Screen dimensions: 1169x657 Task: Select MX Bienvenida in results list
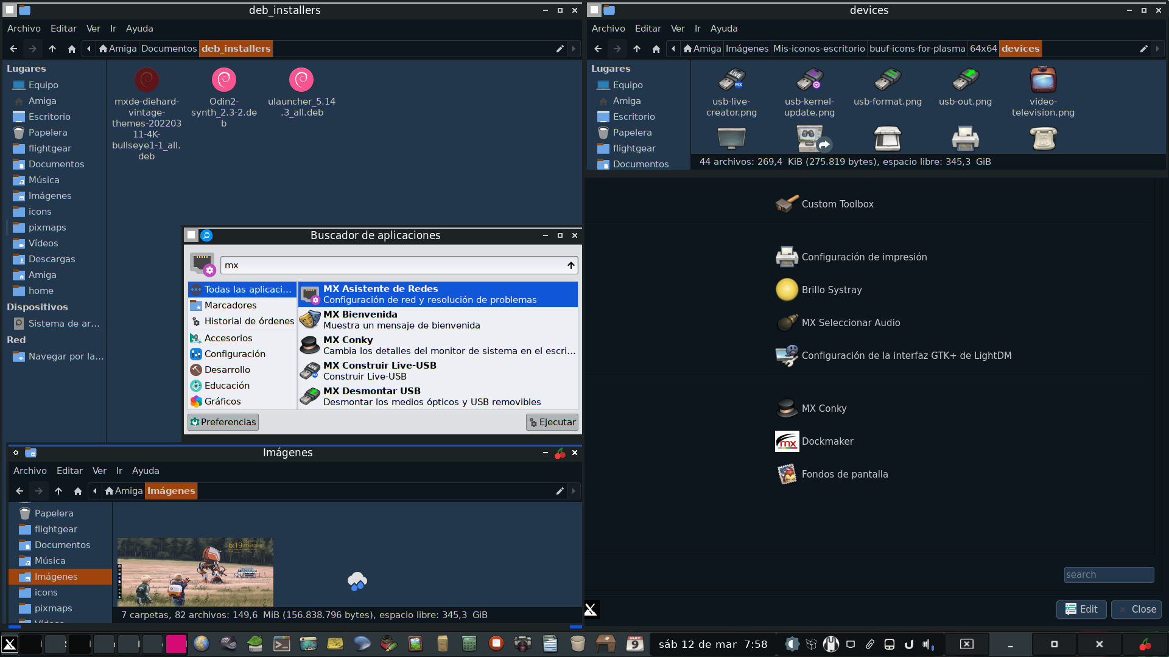pos(438,320)
